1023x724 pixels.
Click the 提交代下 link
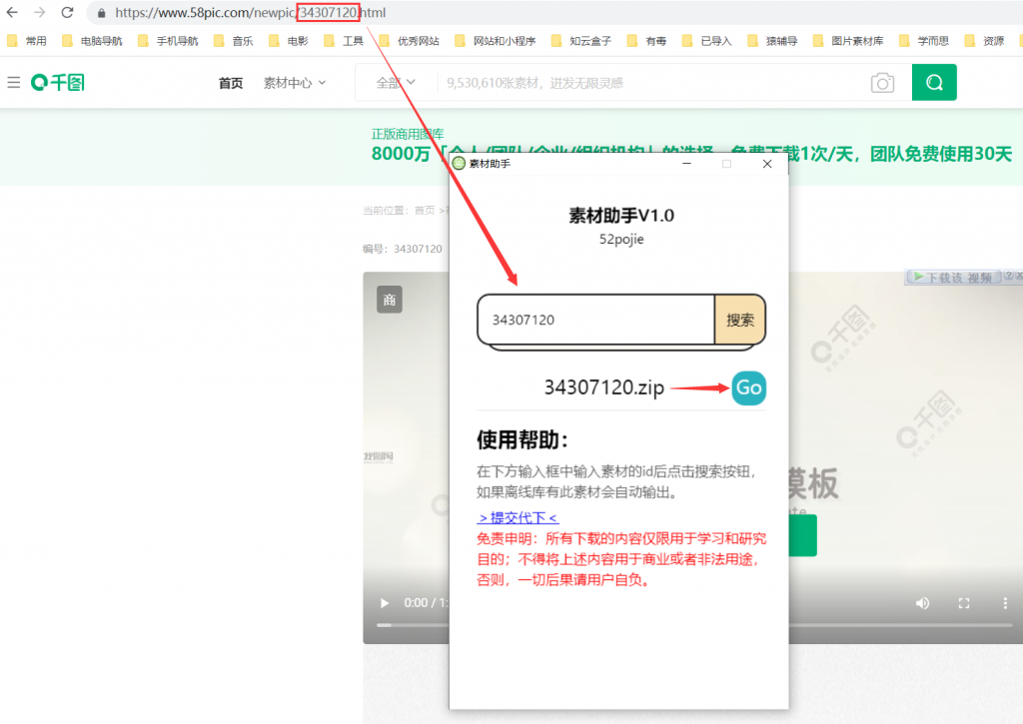tap(517, 517)
